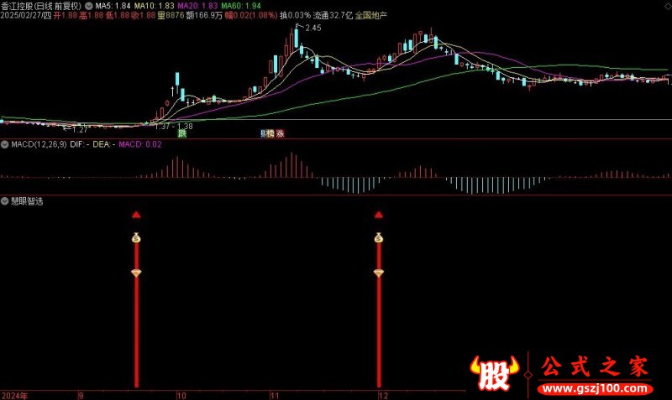The image size is (672, 400).
Task: Click the 量8876 volume value
Action: click(171, 15)
